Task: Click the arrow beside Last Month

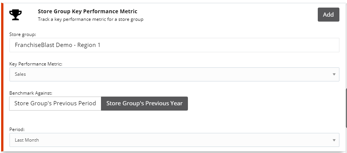Action: 334,140
